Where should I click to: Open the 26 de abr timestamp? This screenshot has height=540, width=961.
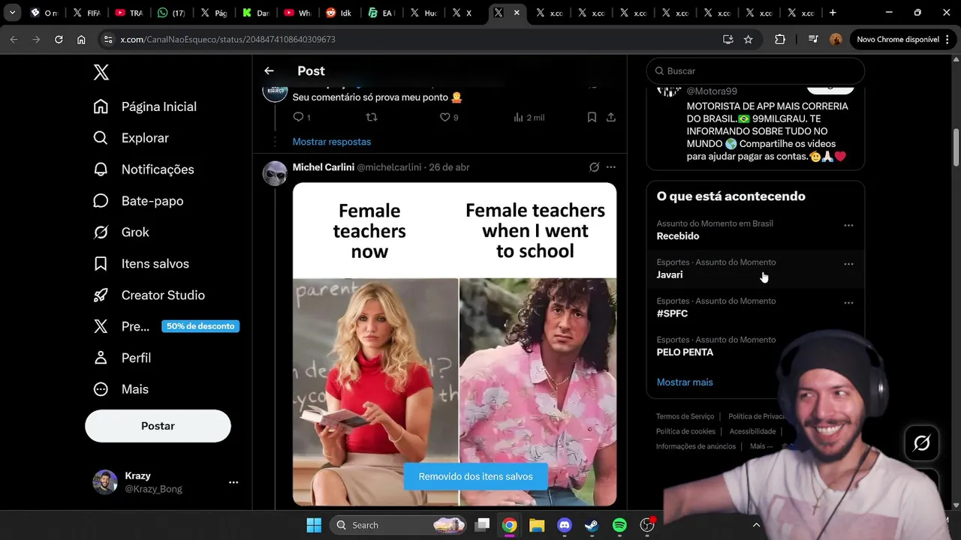pyautogui.click(x=449, y=167)
